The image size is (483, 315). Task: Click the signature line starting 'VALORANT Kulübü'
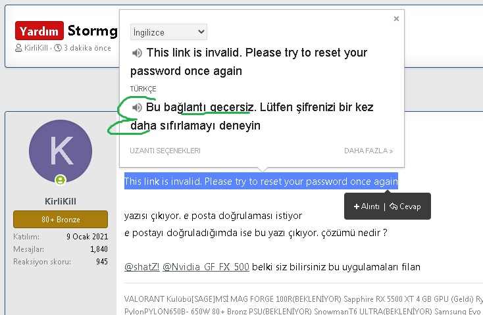coord(303,299)
